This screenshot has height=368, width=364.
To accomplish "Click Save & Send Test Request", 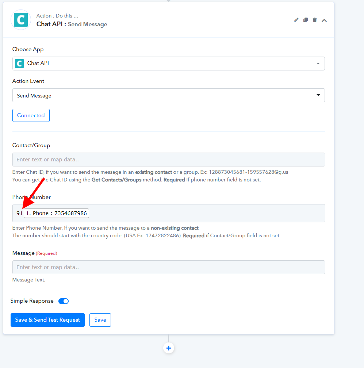I will [x=47, y=320].
